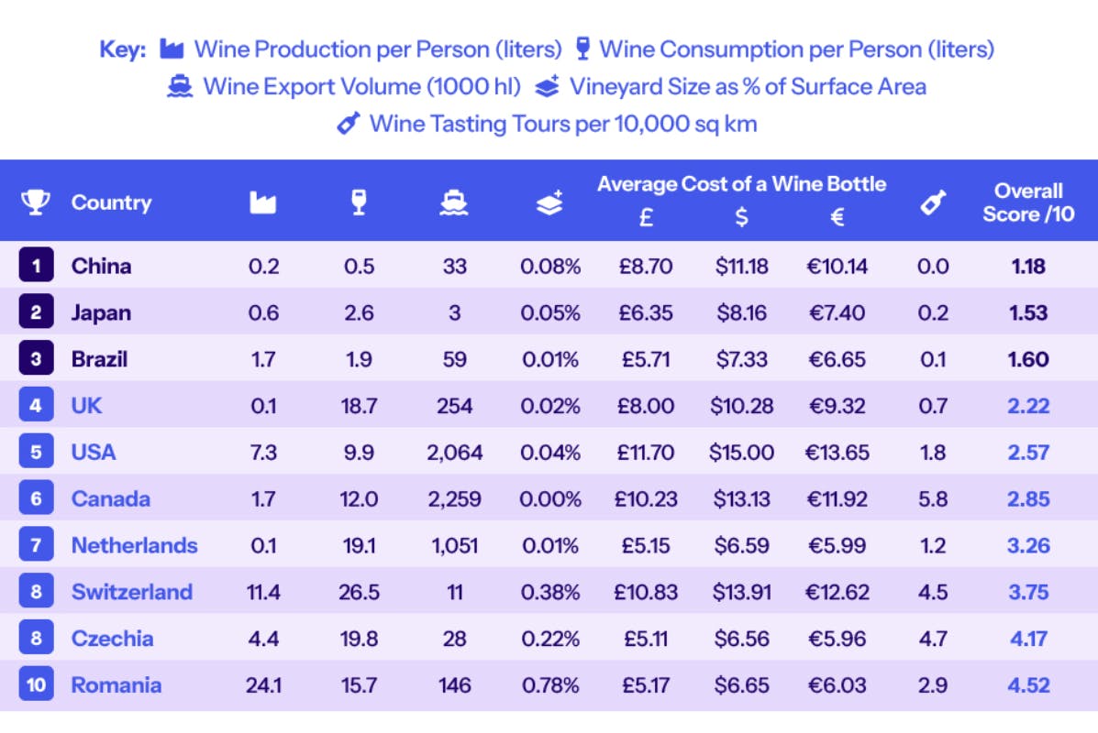Click the trophy rank icon in header
1098x733 pixels.
click(x=36, y=202)
